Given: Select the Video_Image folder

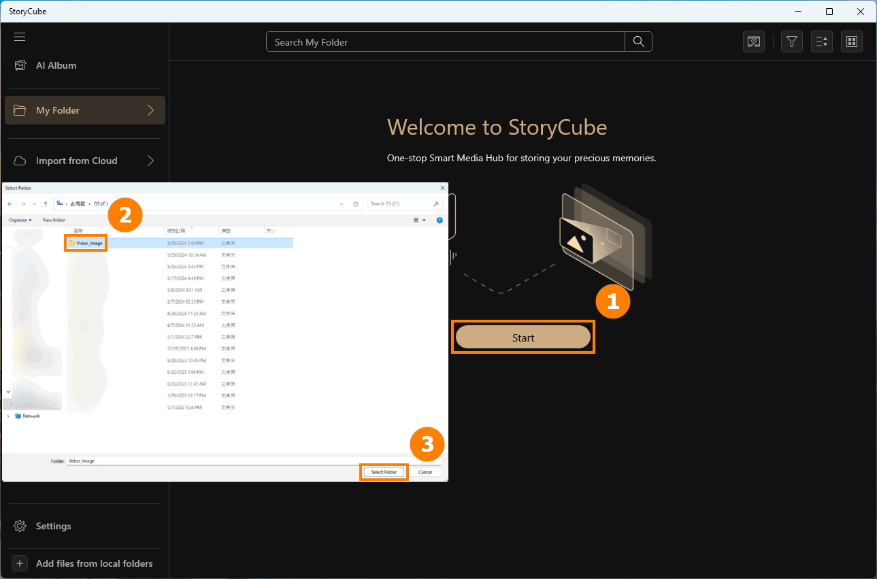Looking at the screenshot, I should (86, 243).
